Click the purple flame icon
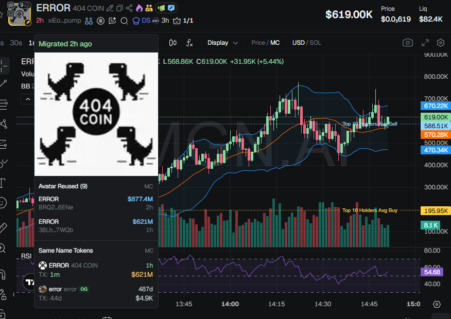 (139, 8)
